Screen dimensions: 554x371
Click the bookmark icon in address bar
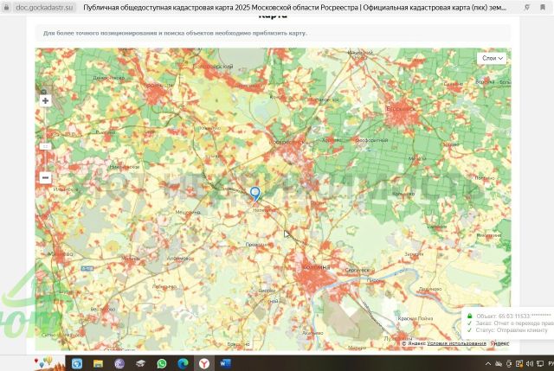click(543, 7)
